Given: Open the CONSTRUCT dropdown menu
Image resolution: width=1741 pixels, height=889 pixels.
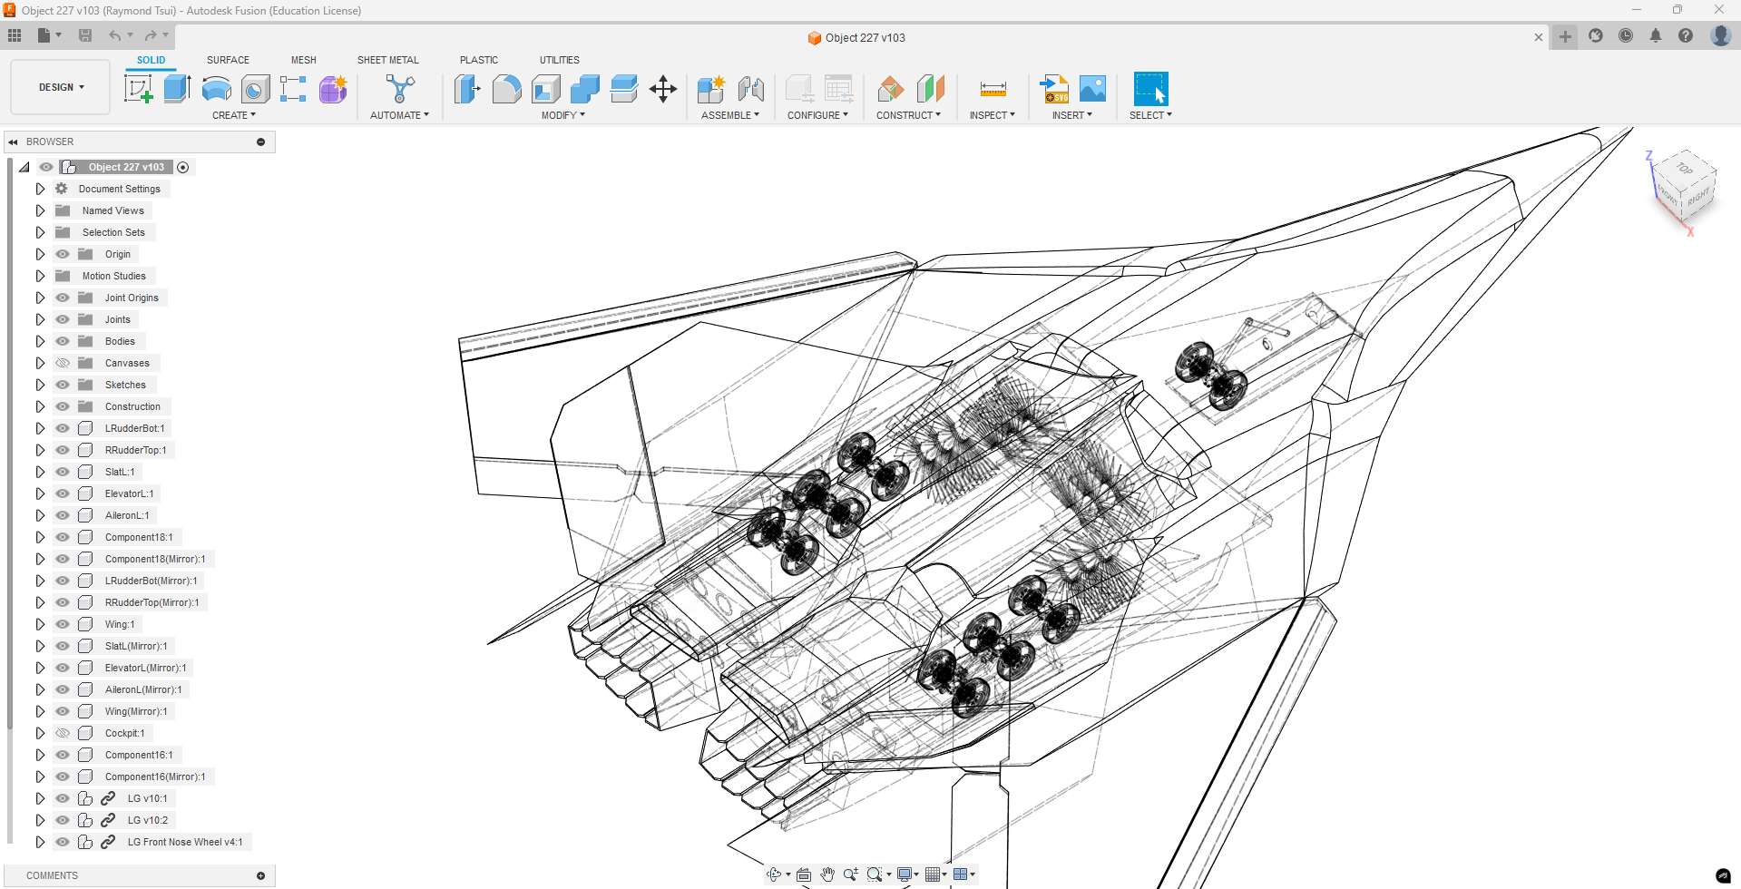Looking at the screenshot, I should click(x=908, y=115).
